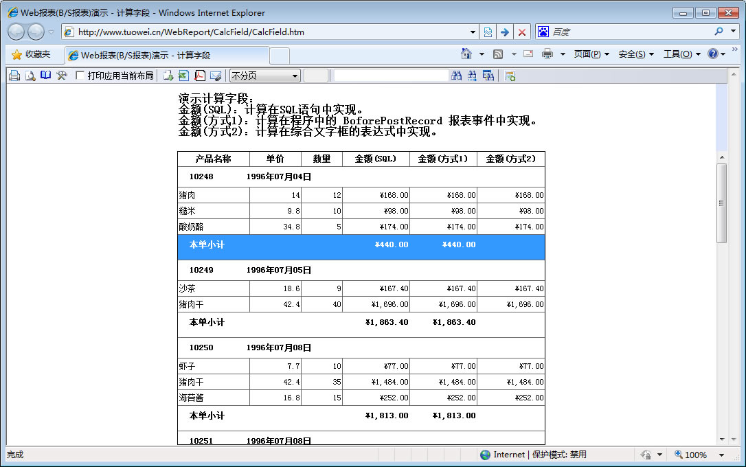Export the report to PDF

(x=200, y=76)
